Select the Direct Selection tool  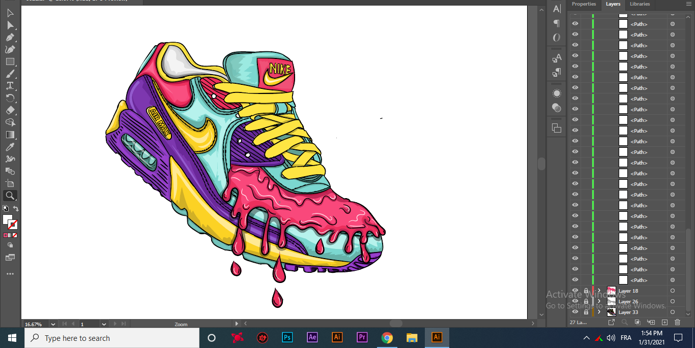10,25
